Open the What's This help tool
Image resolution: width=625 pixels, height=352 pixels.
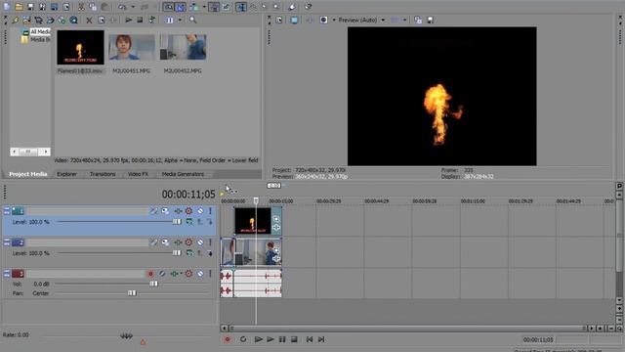pyautogui.click(x=308, y=7)
